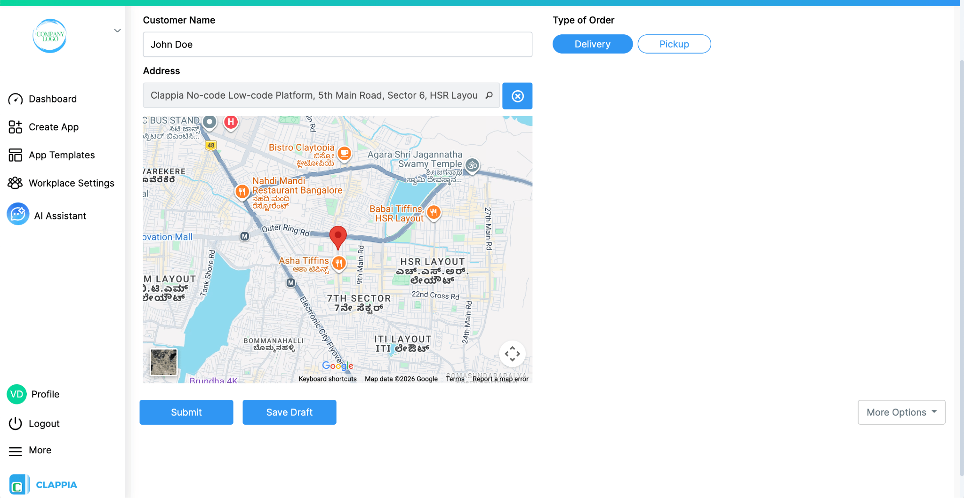Clear the address with the X button

point(517,96)
